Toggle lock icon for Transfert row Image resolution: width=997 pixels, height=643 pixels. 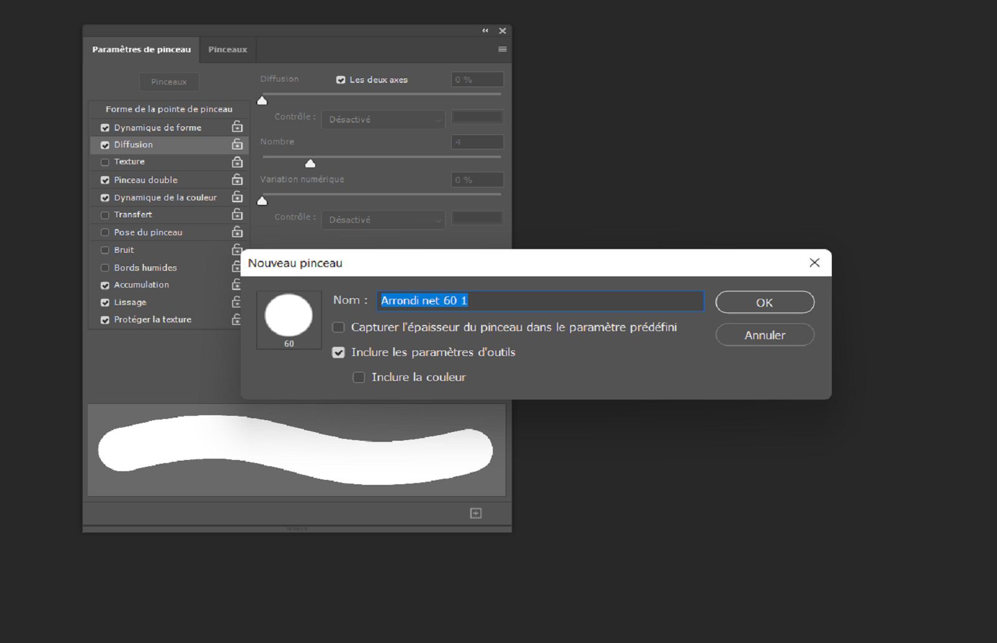(237, 214)
